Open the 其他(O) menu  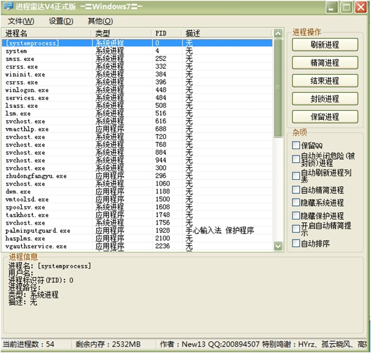tap(100, 21)
